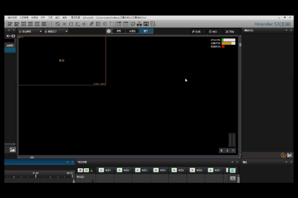Image resolution: width=298 pixels, height=198 pixels.
Task: Select the middle segment of the view mode switch
Action: pyautogui.click(x=132, y=31)
